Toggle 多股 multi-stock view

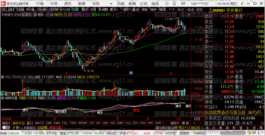[x=144, y=10]
